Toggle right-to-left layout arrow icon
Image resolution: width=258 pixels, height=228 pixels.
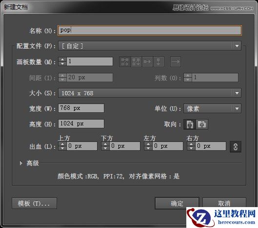tap(176, 62)
